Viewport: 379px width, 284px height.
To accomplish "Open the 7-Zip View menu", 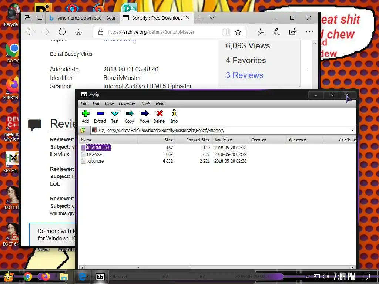I will click(x=109, y=104).
